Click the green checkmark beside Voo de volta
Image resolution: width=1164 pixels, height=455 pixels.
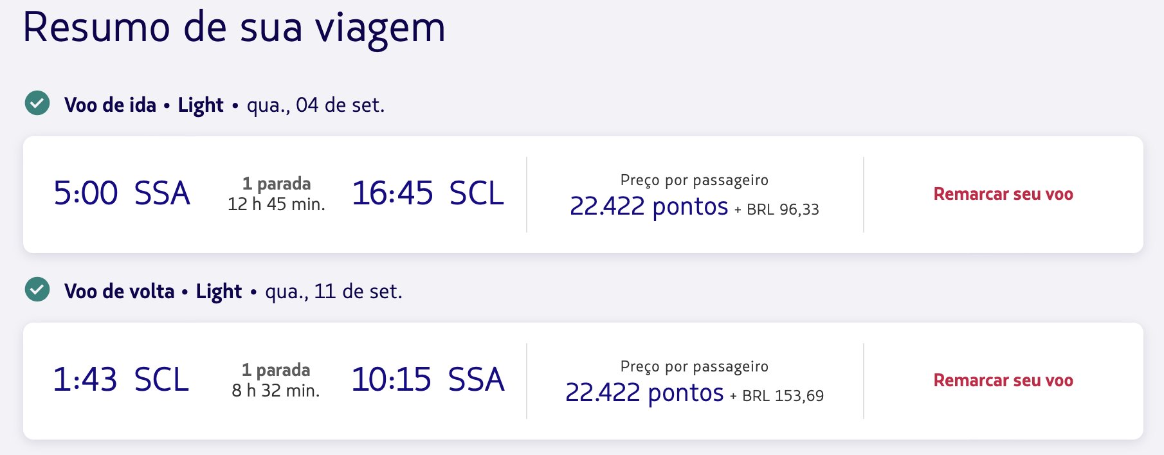click(37, 289)
